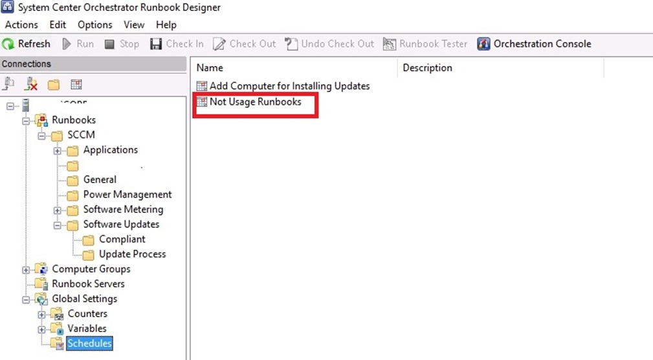Click the Runbooks folder icon
Screen dimensions: 653x360
pyautogui.click(x=41, y=120)
